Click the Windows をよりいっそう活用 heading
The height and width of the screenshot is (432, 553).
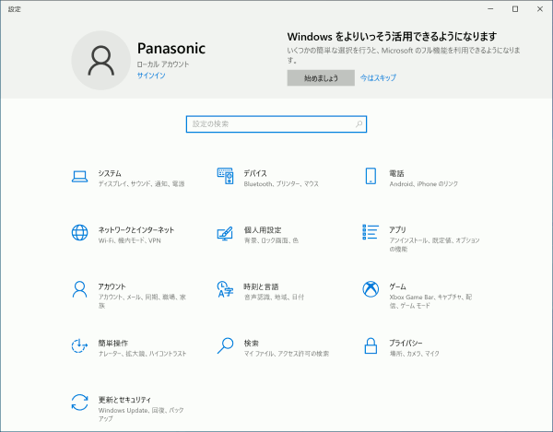pos(393,36)
